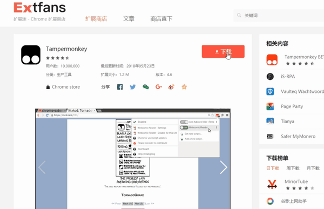
Task: Click the 下载榜单 heading
Action: click(278, 158)
